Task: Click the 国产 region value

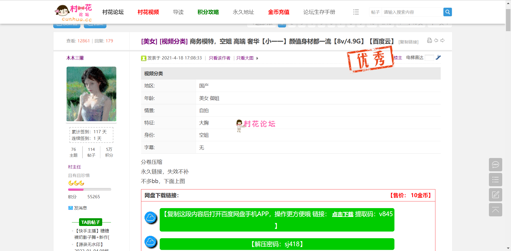Action: click(x=204, y=86)
